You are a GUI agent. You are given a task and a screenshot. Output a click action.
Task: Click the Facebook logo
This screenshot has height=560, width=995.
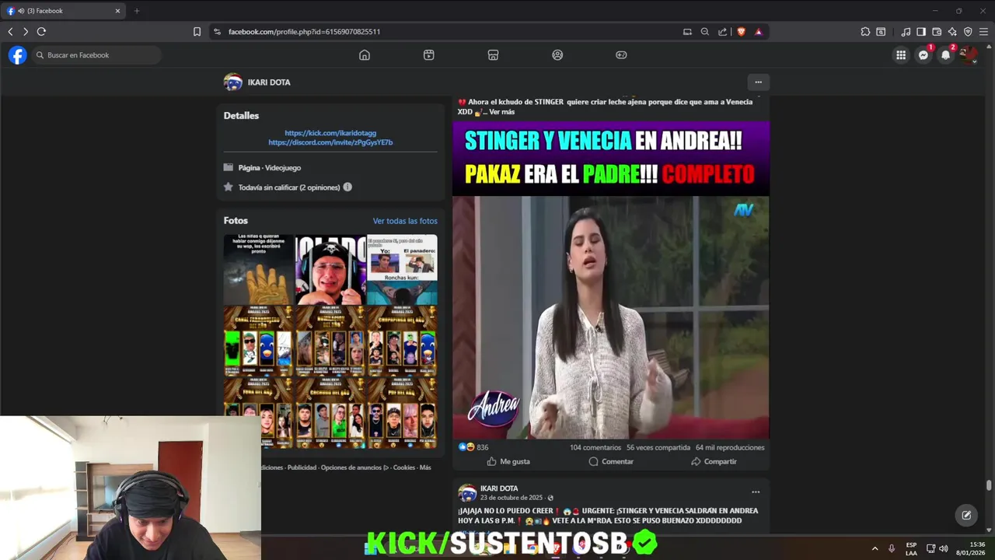pyautogui.click(x=17, y=55)
